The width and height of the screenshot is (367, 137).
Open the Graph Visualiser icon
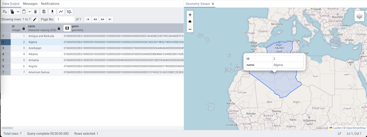61,11
